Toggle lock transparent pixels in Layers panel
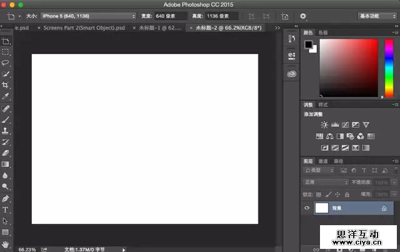 pyautogui.click(x=318, y=194)
